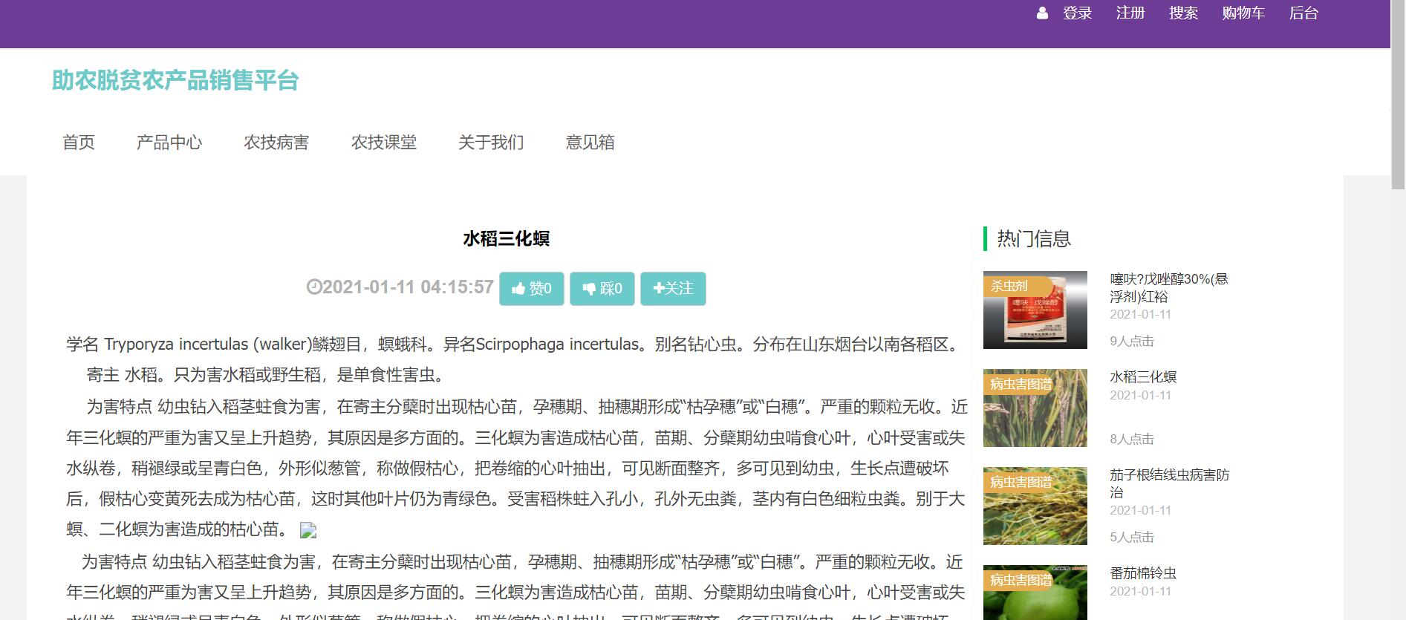The width and height of the screenshot is (1406, 620).
Task: Open the 产品中心 menu item
Action: pyautogui.click(x=169, y=143)
